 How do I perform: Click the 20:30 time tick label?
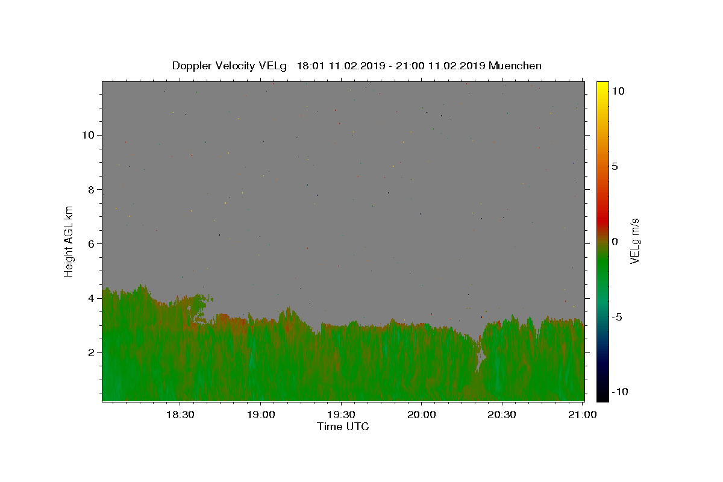coord(502,415)
